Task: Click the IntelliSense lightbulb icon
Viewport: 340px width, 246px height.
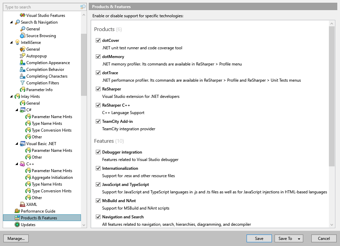Action: 17,42
